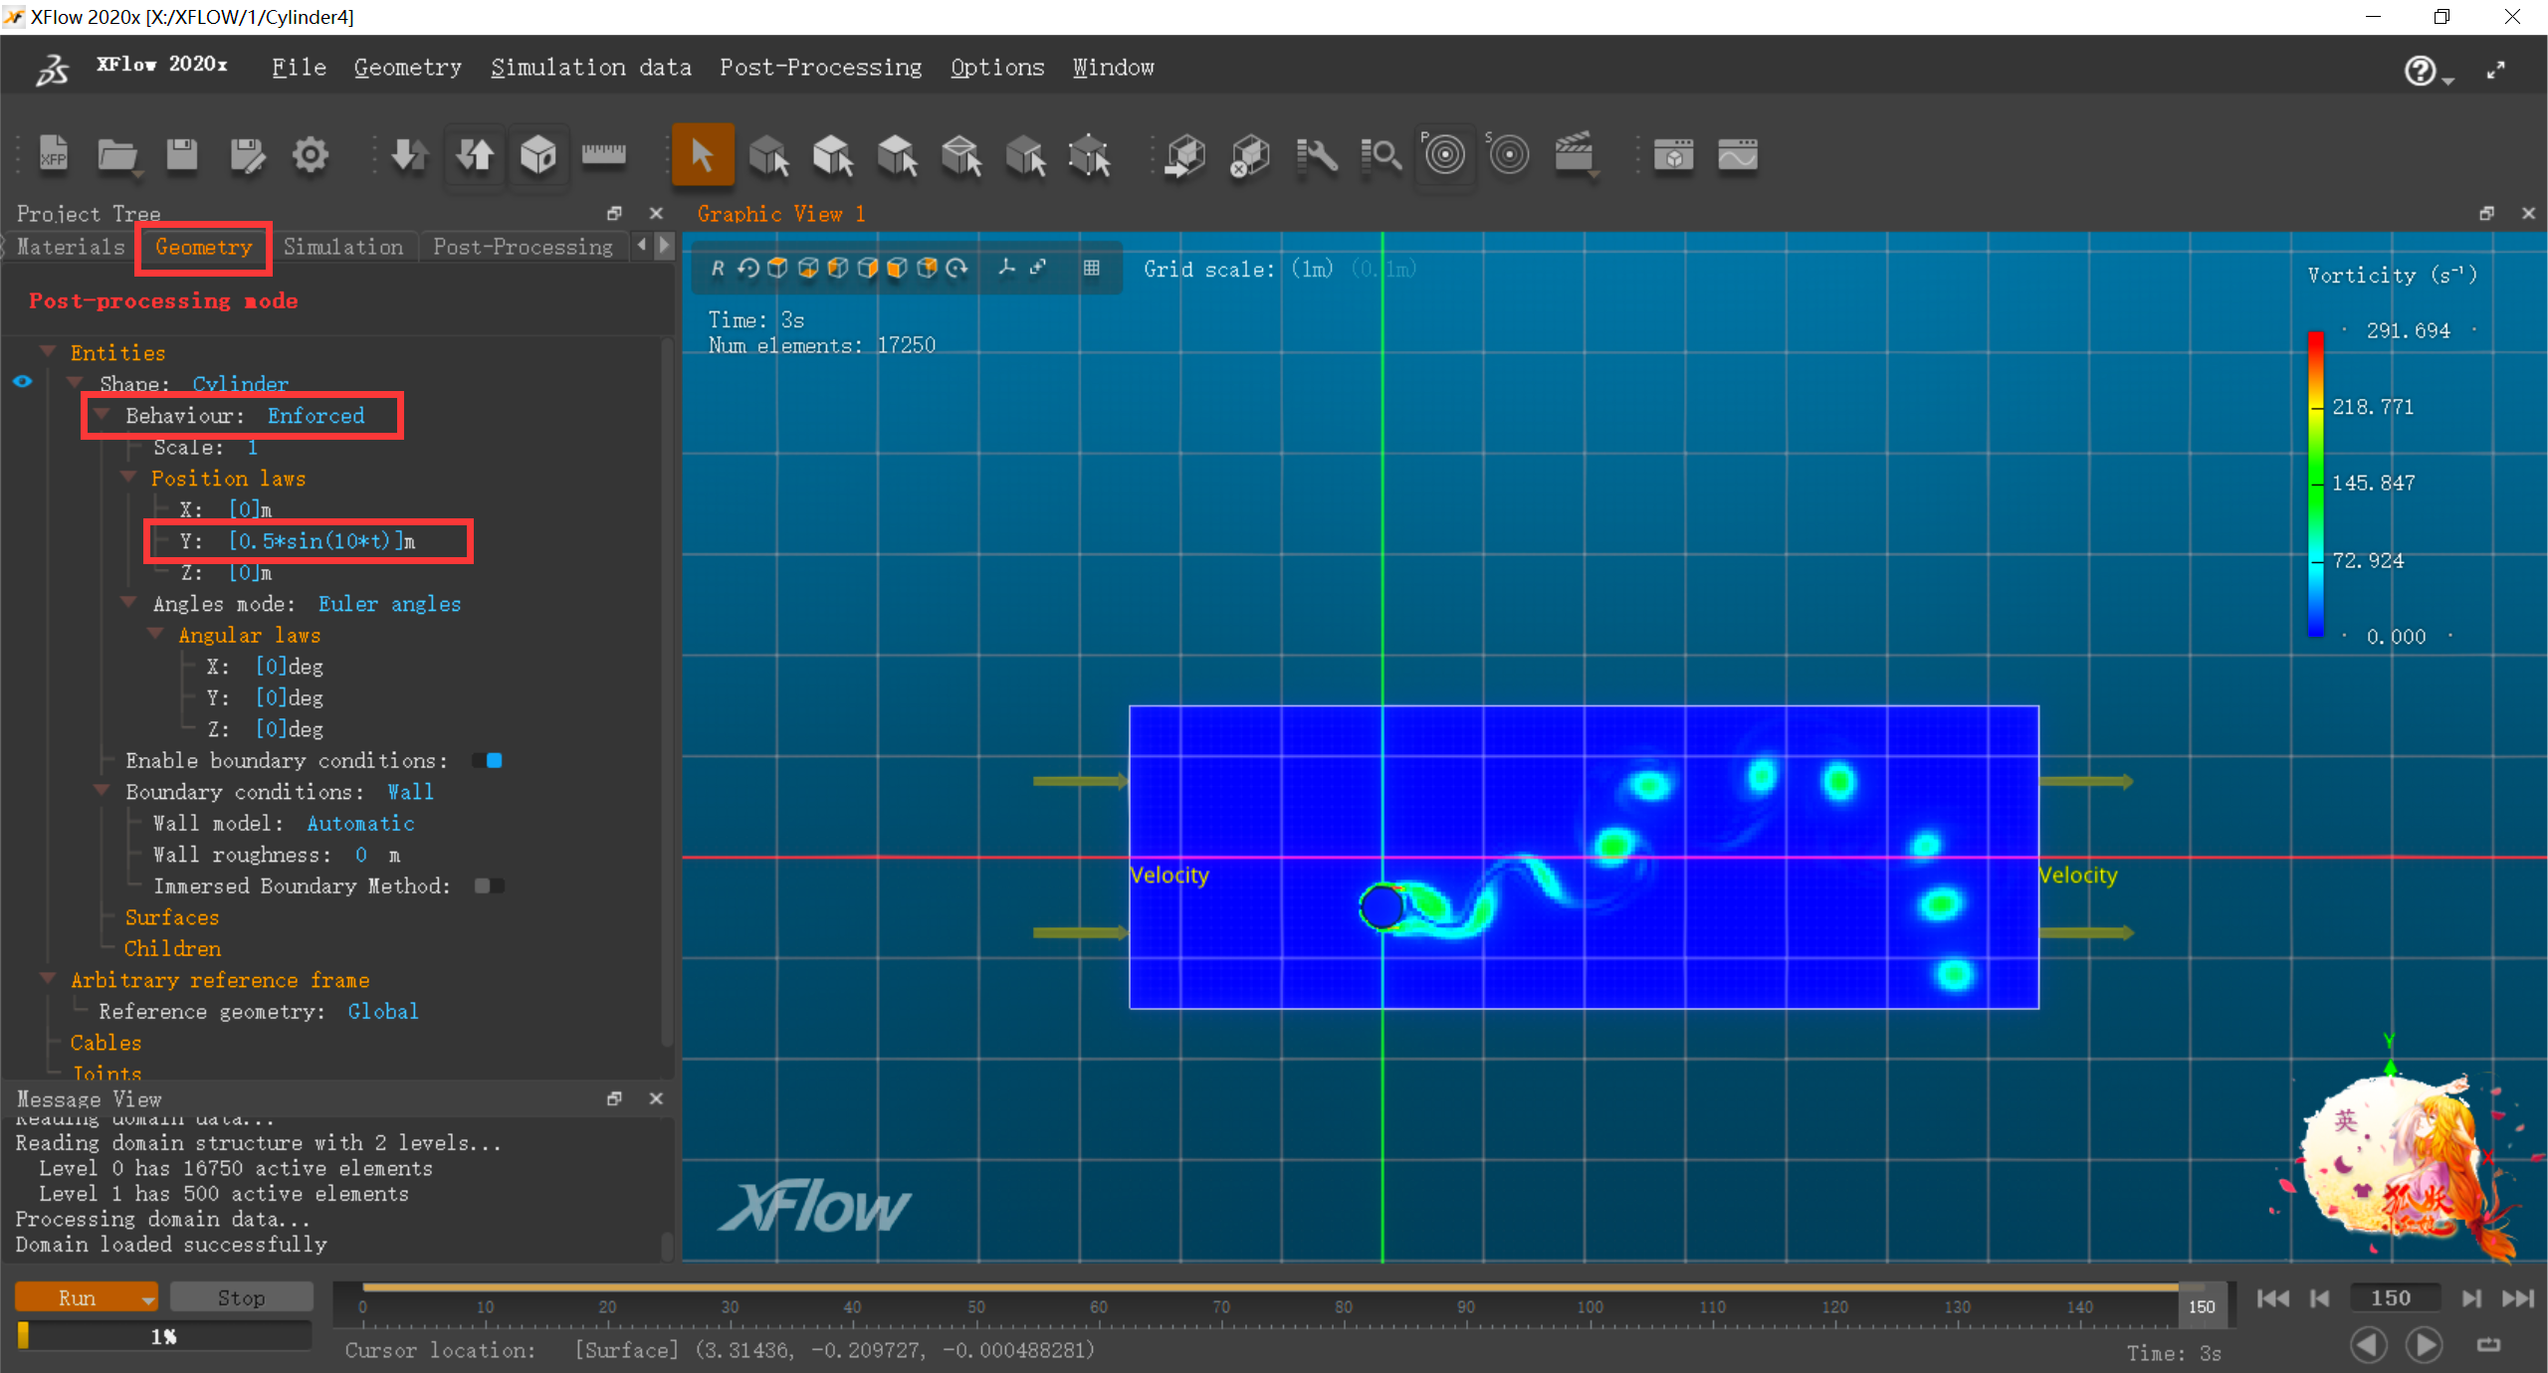Open the Post-Processing menu

click(x=820, y=68)
